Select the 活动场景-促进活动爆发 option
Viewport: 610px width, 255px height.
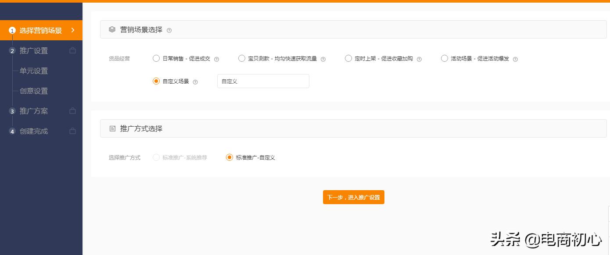click(444, 58)
